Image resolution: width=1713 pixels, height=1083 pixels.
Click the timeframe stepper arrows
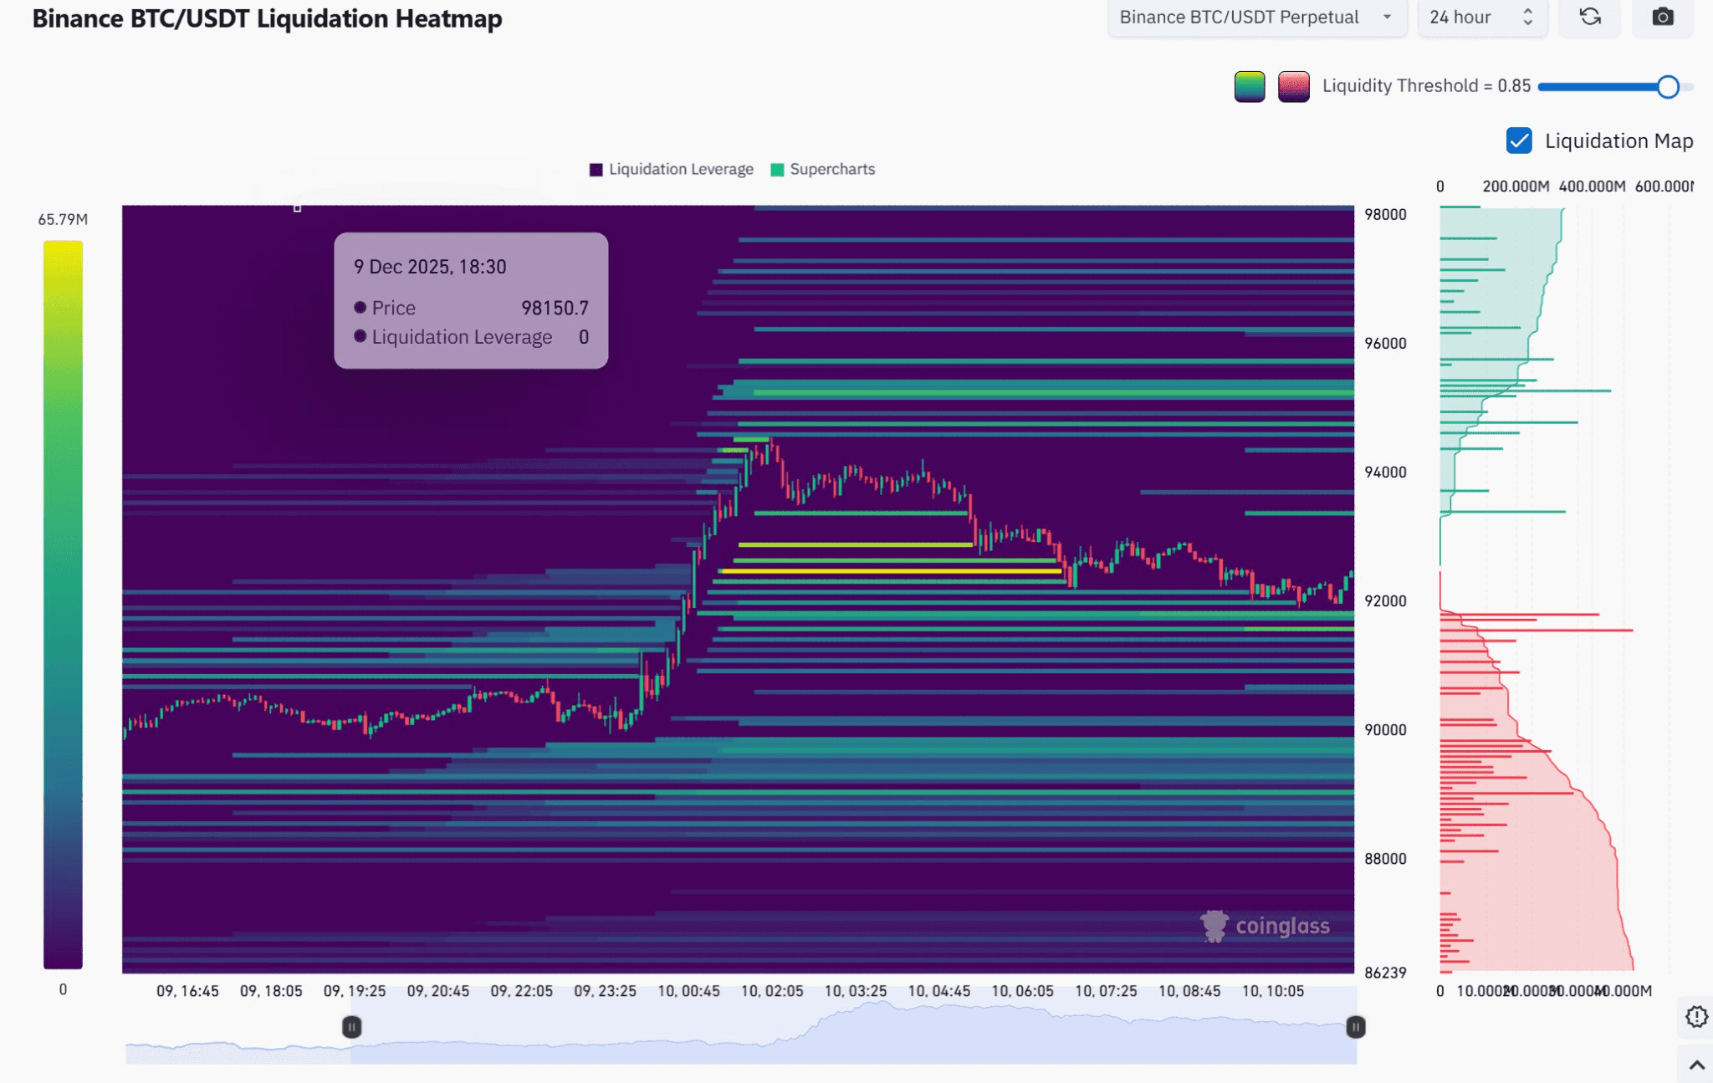pyautogui.click(x=1527, y=17)
